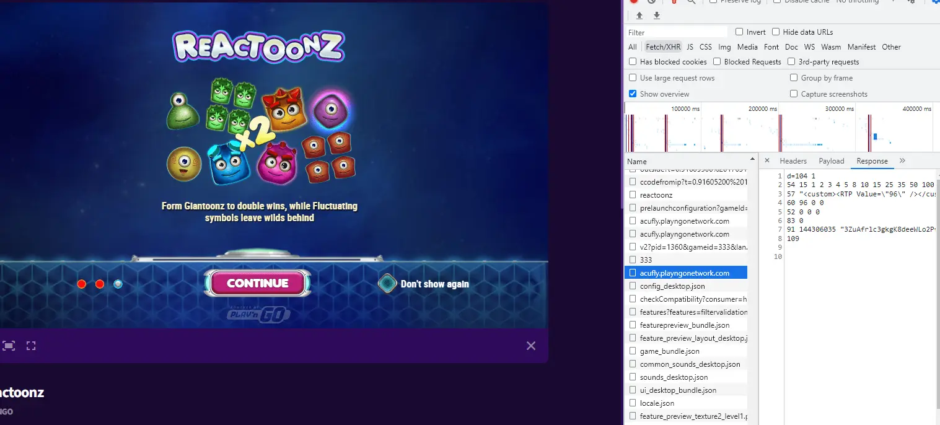The image size is (940, 425).
Task: Select the highlighted acufly.playngonetwork.com row
Action: [686, 273]
